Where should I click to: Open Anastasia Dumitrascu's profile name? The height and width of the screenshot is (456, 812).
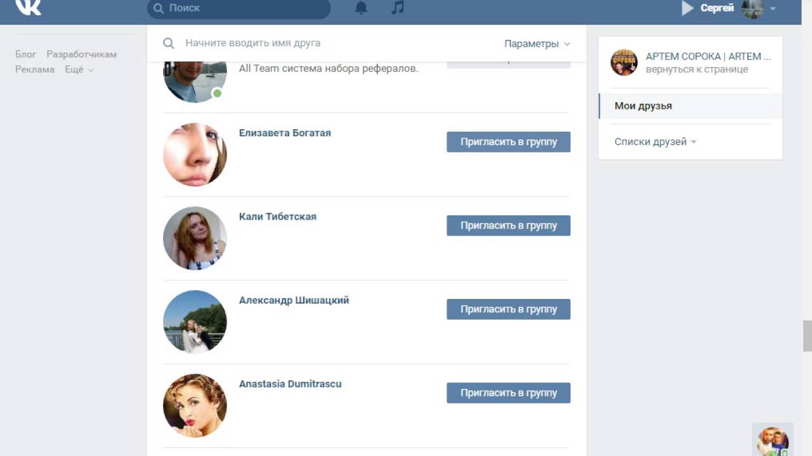click(x=290, y=384)
